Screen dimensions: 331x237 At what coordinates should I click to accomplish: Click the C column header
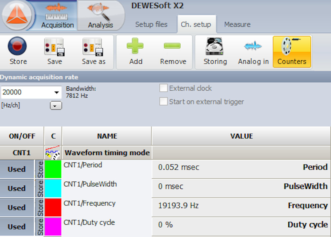coord(53,136)
